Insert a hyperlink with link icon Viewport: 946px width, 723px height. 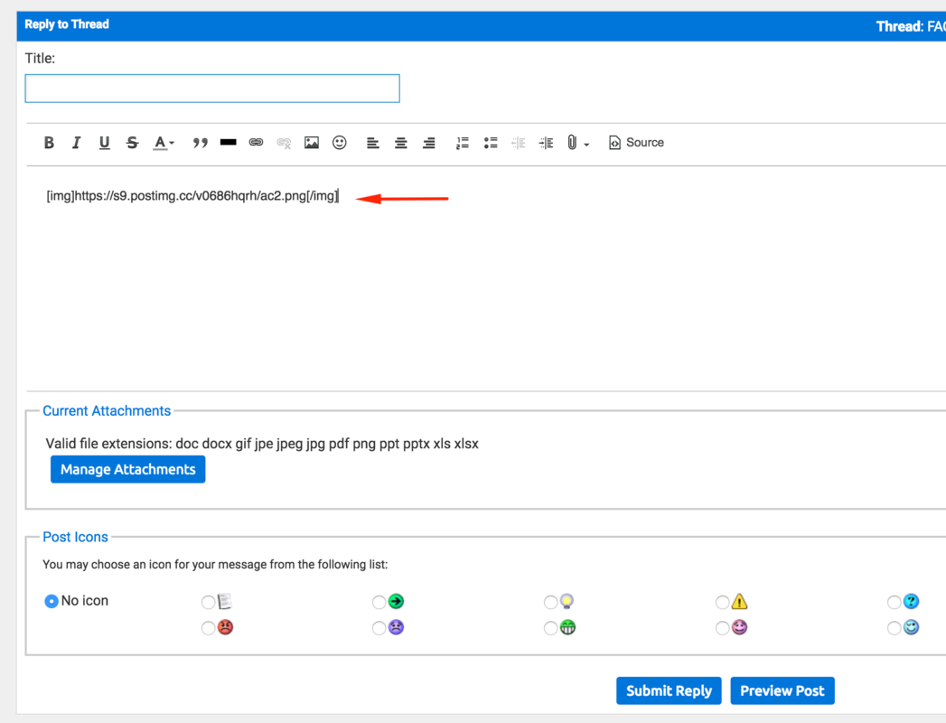click(256, 143)
